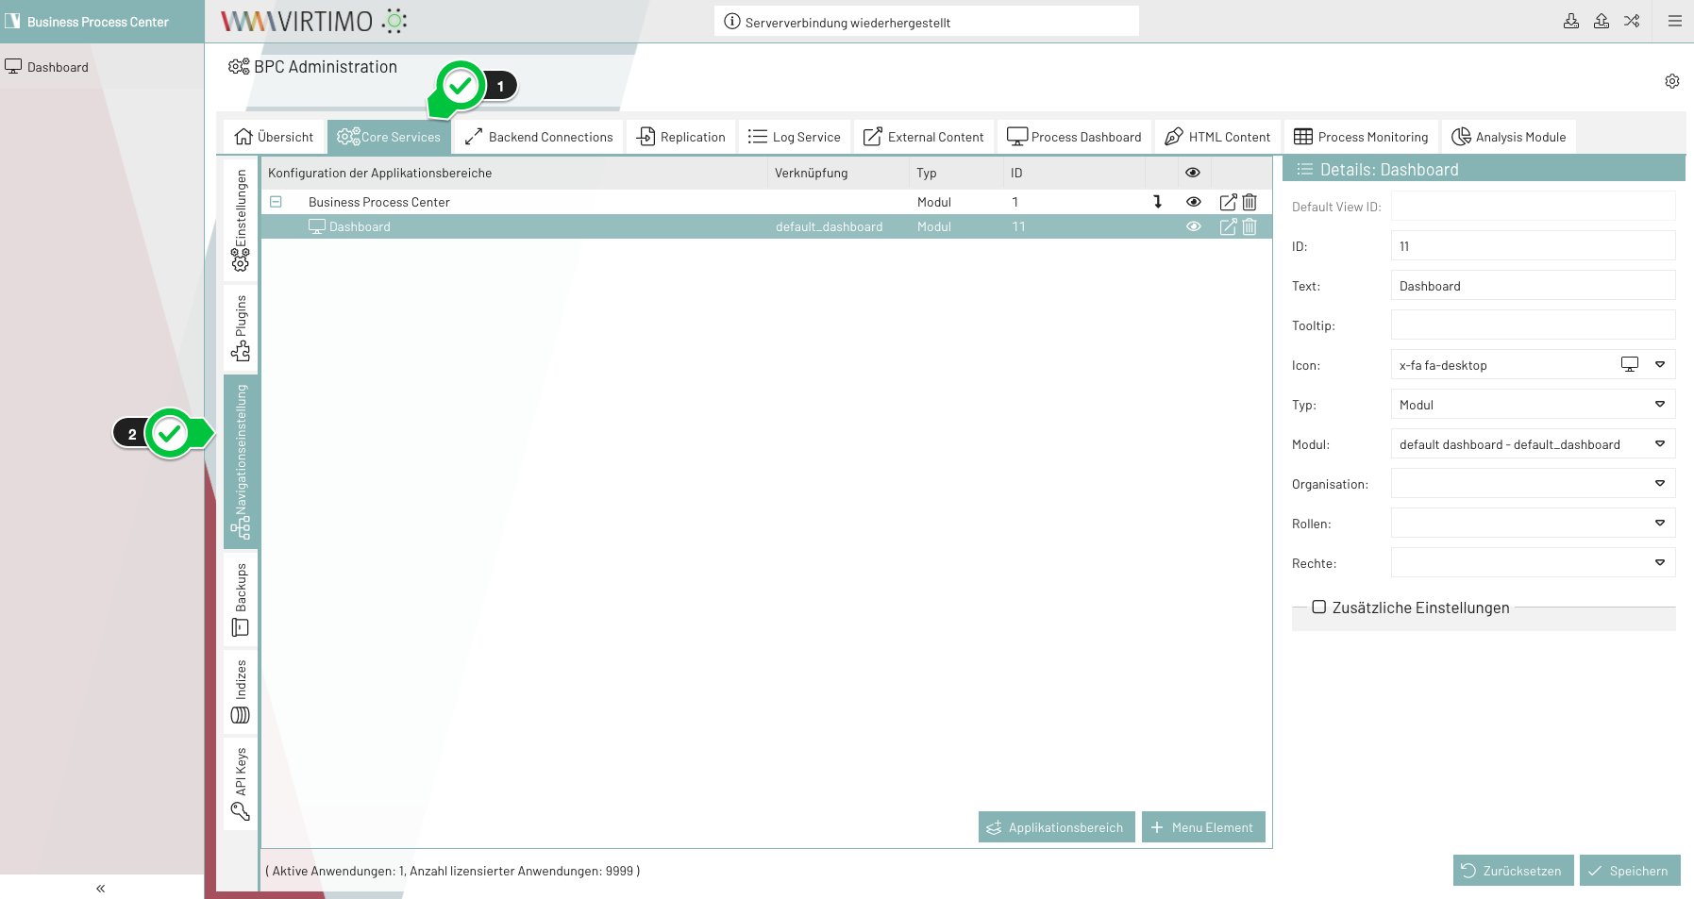Toggle visibility of Dashboard row
1694x899 pixels.
[1194, 226]
